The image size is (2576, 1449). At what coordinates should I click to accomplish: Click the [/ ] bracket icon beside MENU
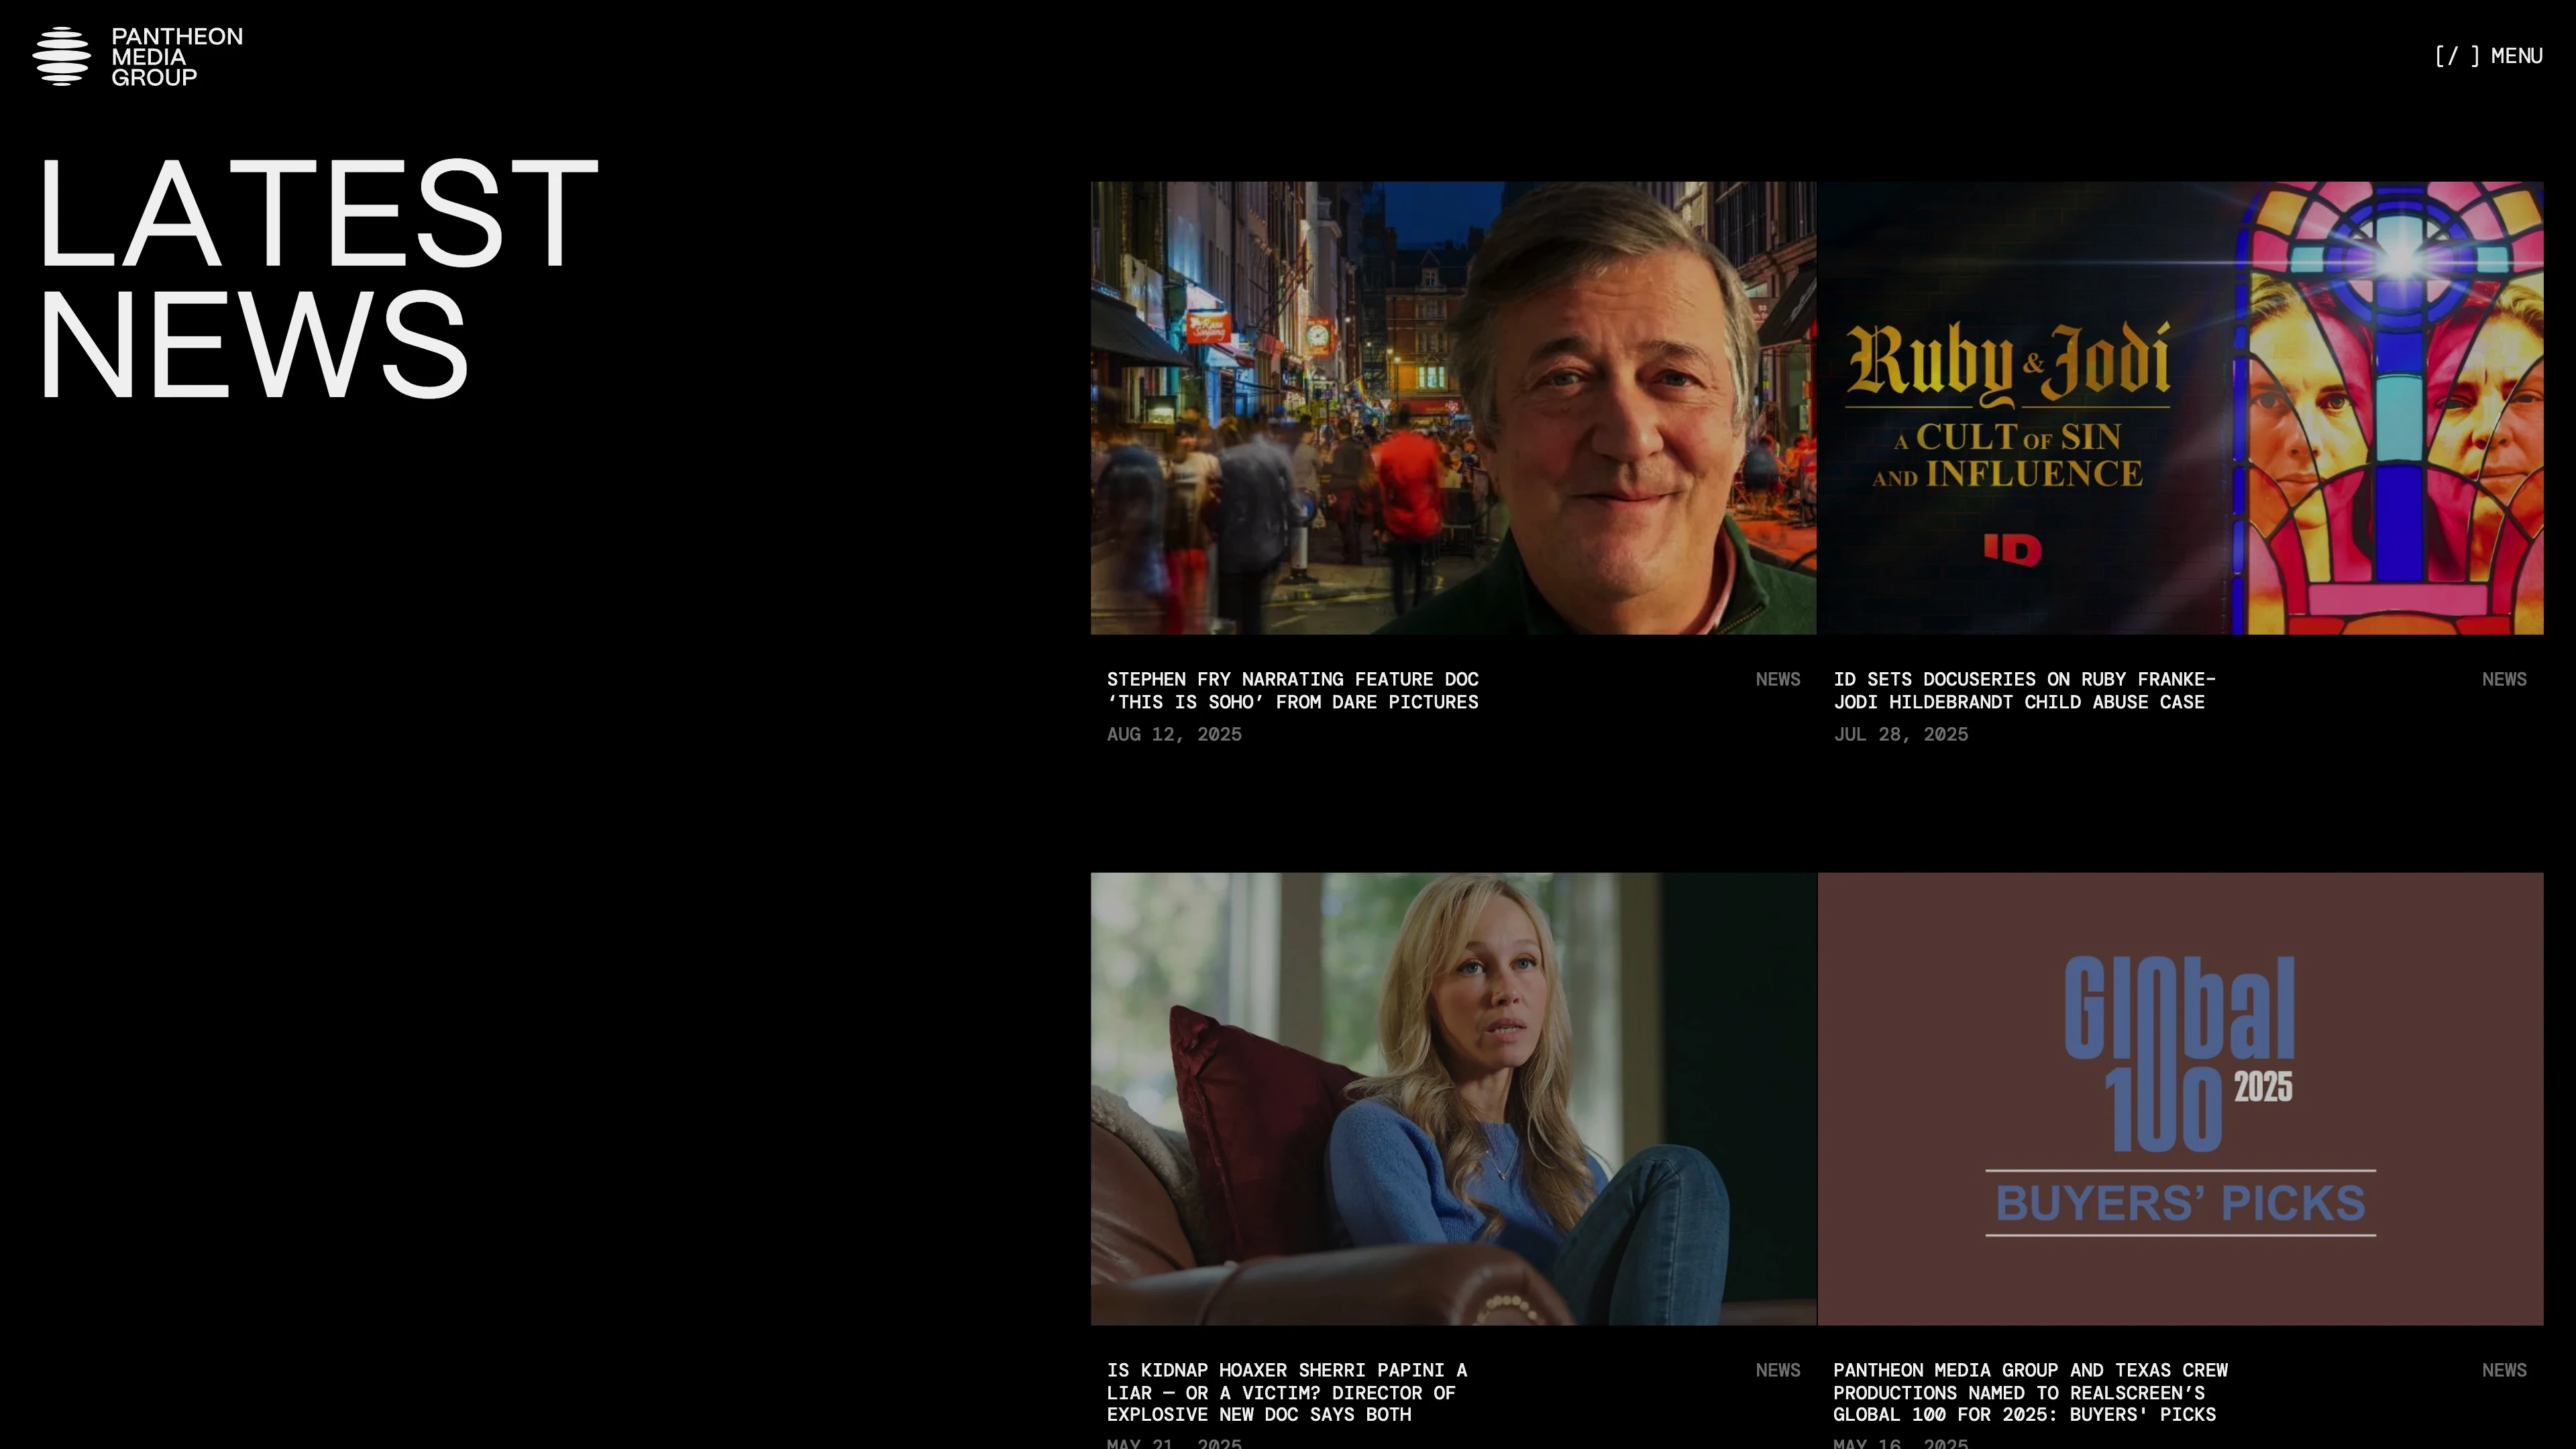(2457, 56)
